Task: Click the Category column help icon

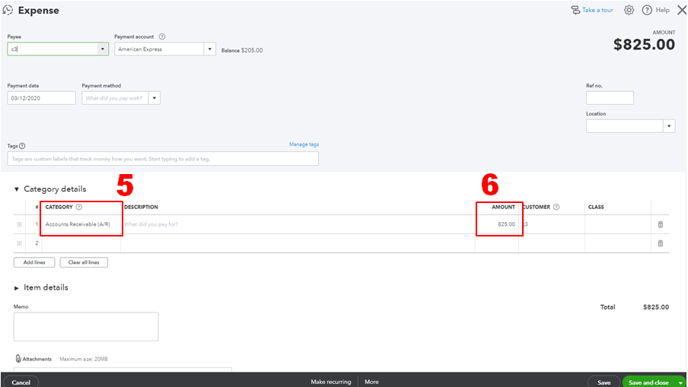Action: [x=79, y=207]
